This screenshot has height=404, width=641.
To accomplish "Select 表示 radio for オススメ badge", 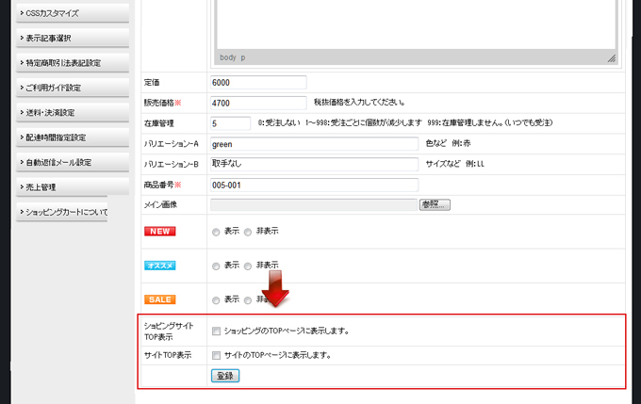I will (216, 266).
